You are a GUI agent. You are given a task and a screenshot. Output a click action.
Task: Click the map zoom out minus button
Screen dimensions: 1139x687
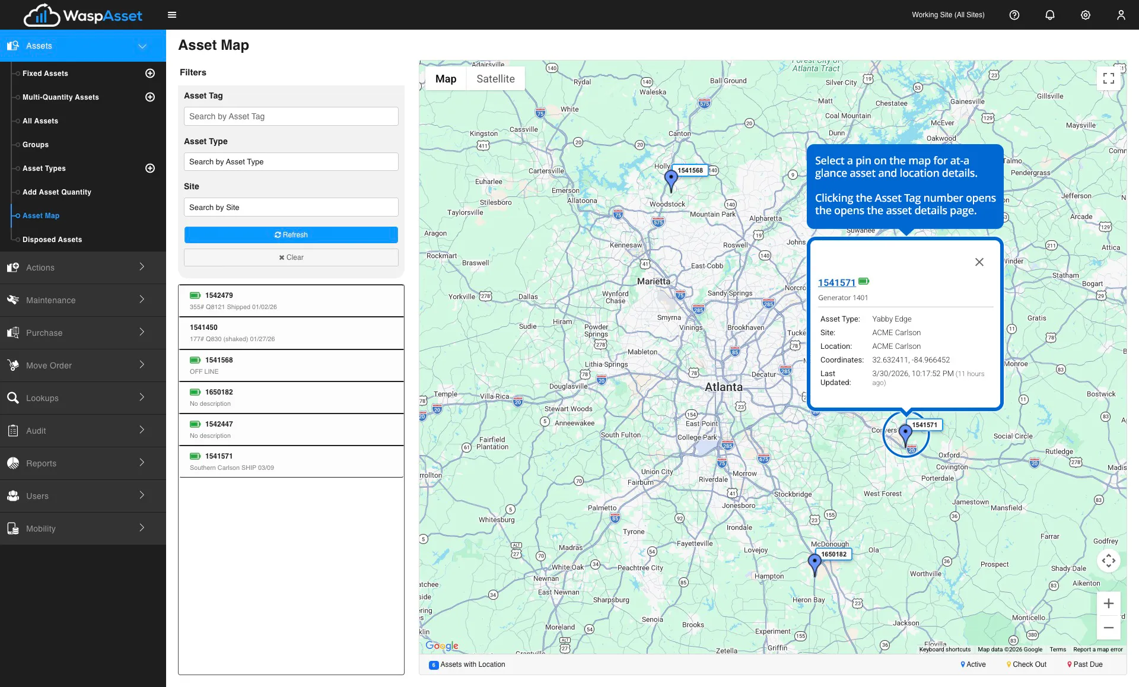pyautogui.click(x=1108, y=628)
